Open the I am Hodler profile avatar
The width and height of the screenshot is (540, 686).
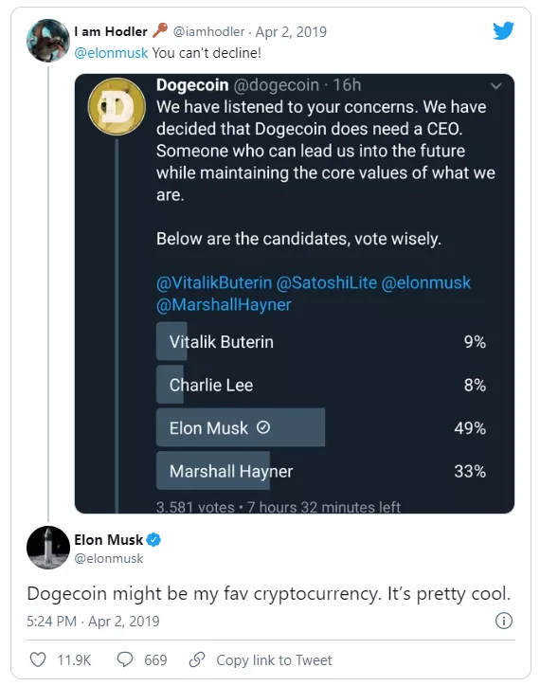tap(48, 41)
